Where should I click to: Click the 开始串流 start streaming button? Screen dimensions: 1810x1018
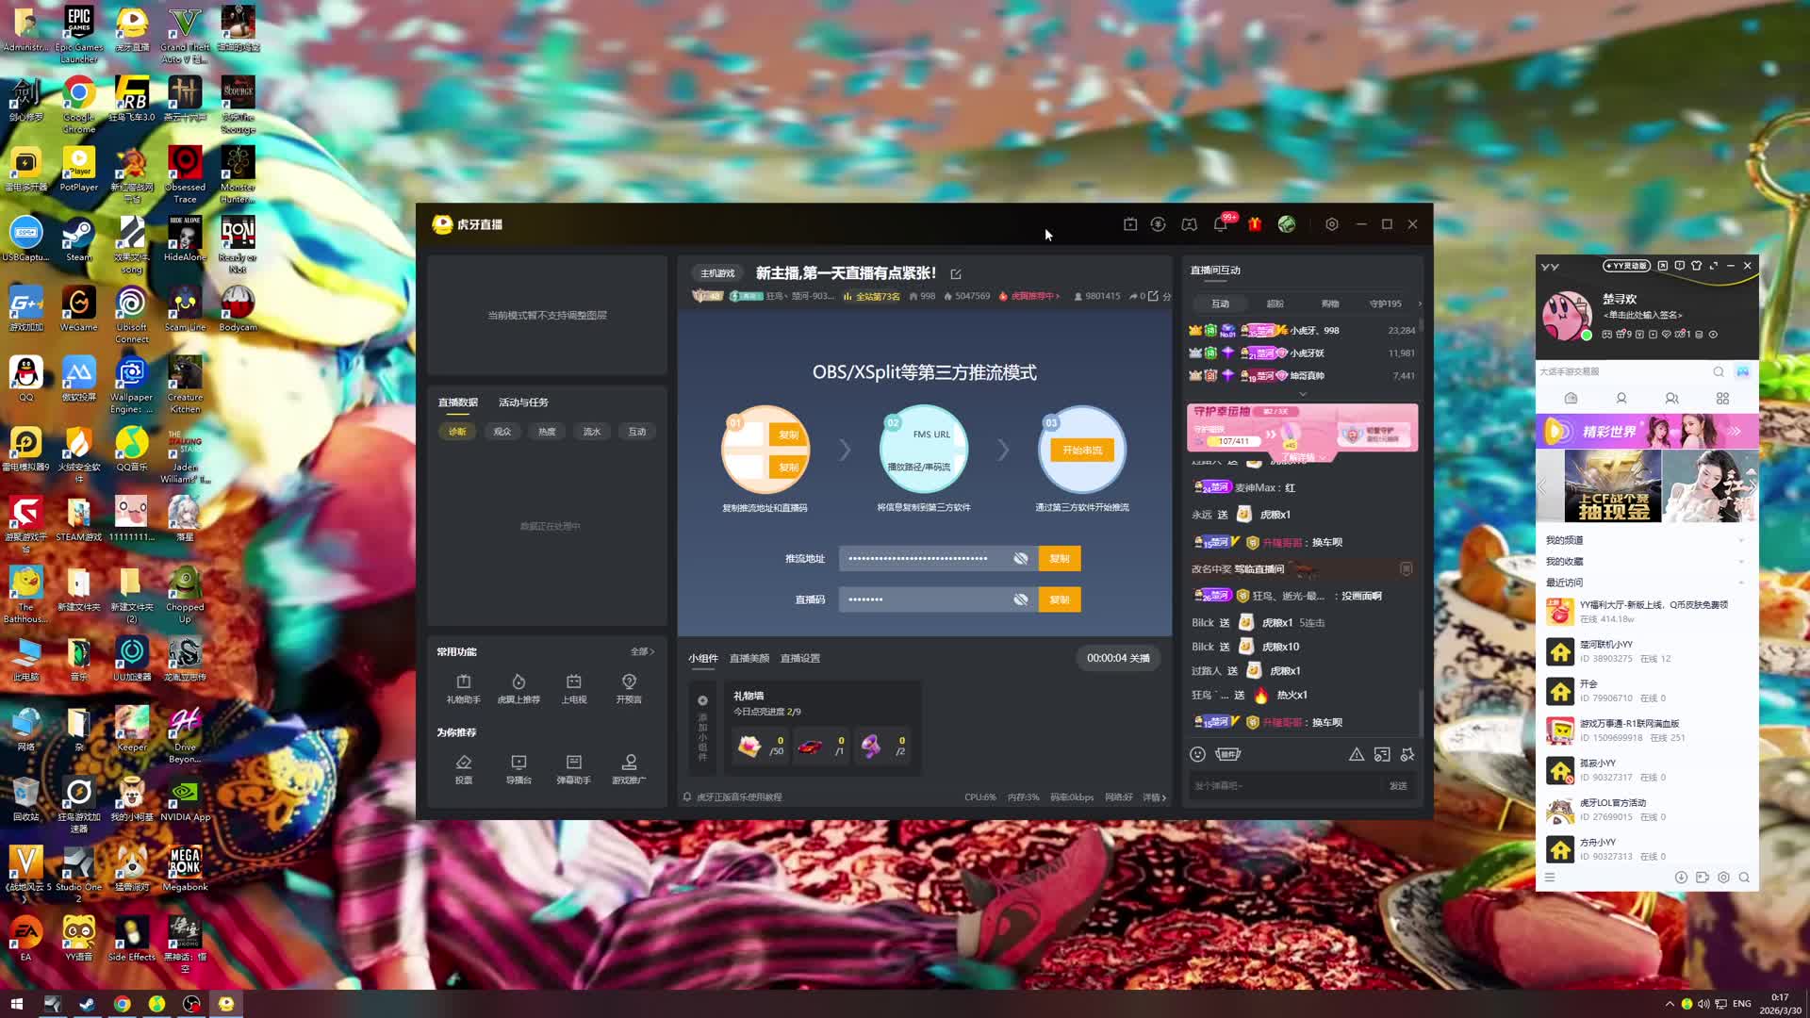point(1081,451)
